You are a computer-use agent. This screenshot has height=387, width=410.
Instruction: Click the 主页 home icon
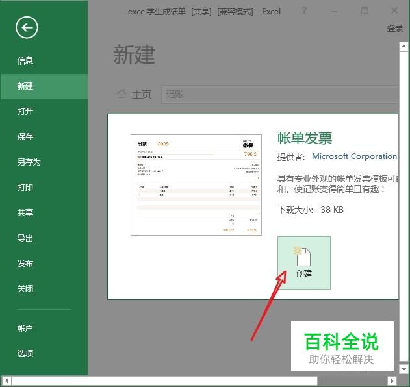point(122,94)
